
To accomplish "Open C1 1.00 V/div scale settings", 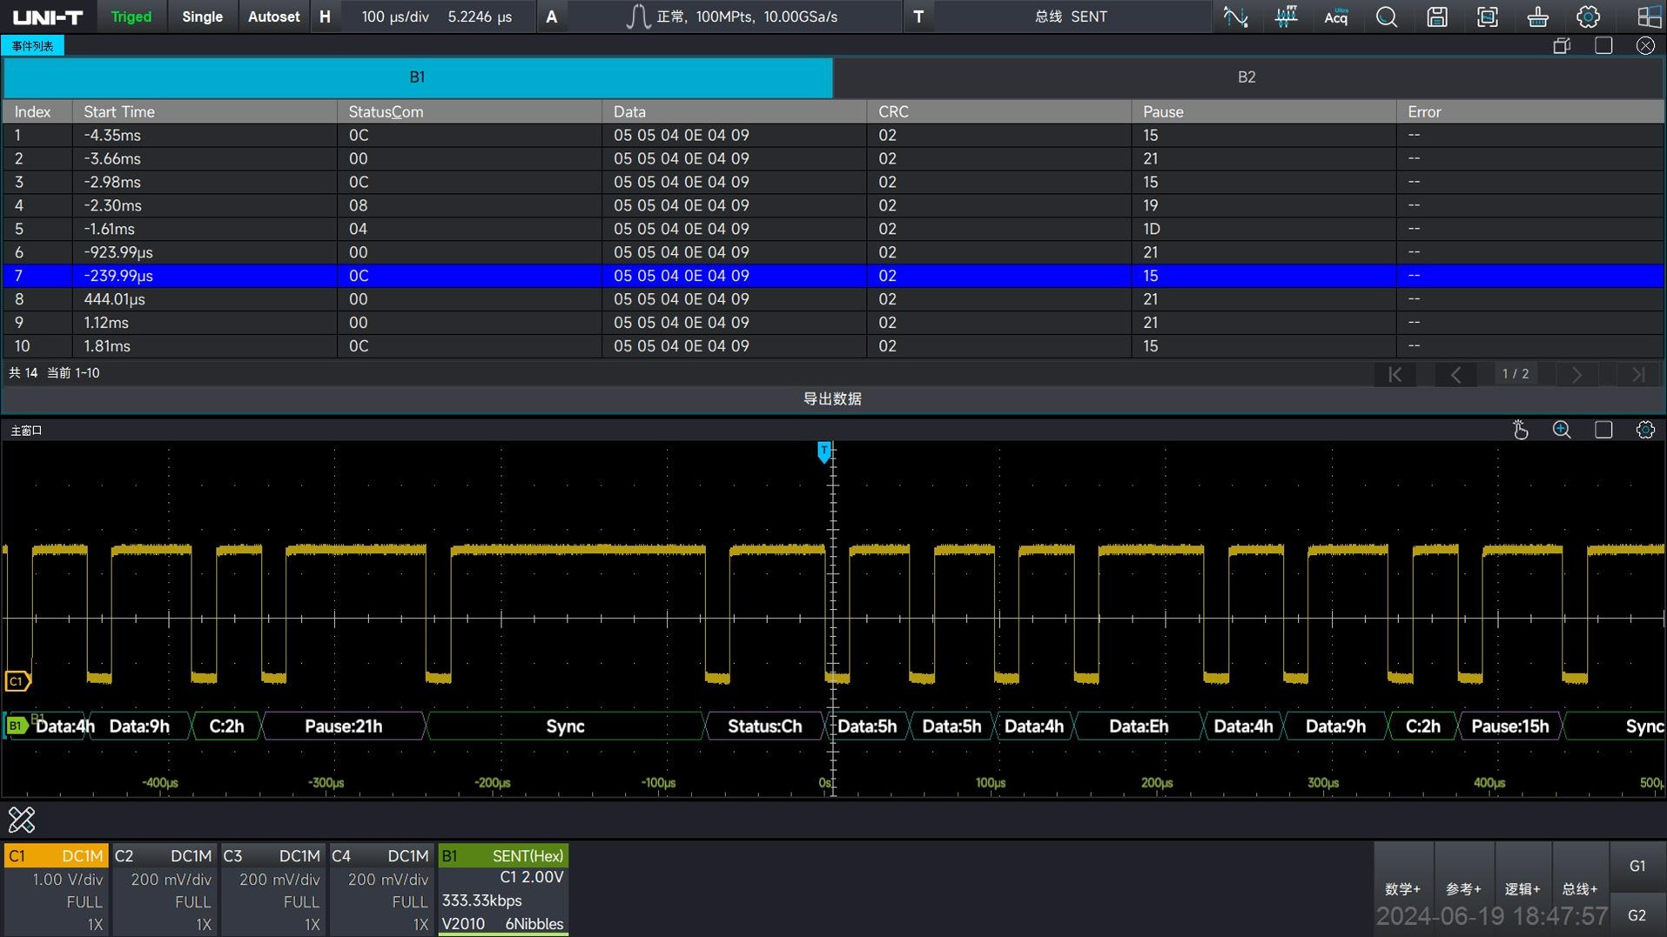I will tap(67, 880).
